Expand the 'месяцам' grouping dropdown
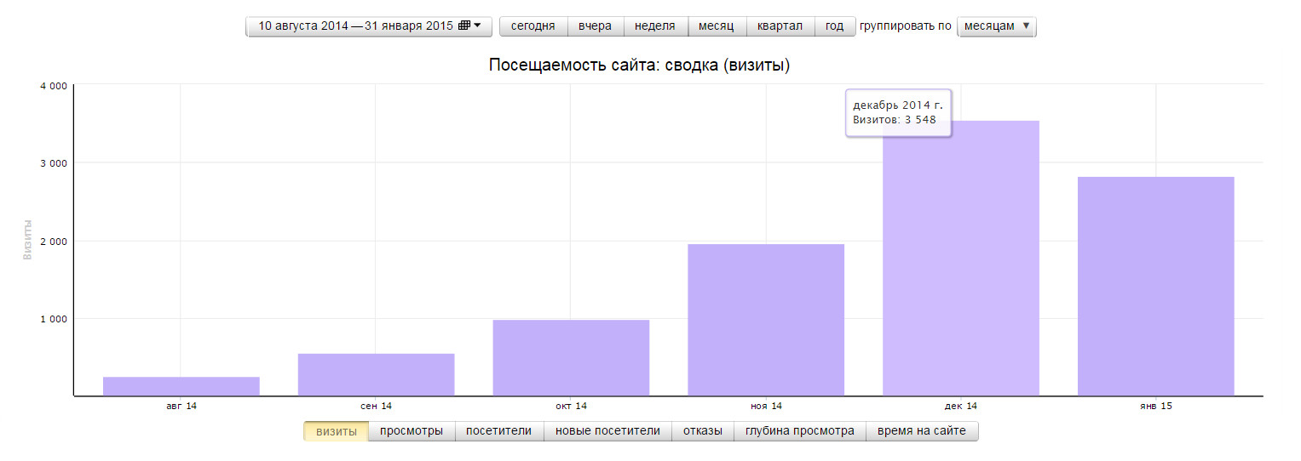Viewport: 1301px width, 461px height. 996,26
